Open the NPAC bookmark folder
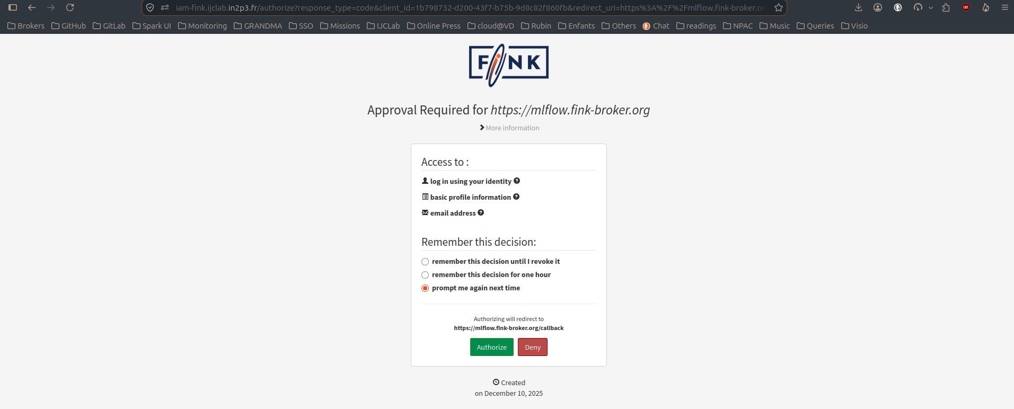Screen dimensions: 1014x409 (738, 26)
